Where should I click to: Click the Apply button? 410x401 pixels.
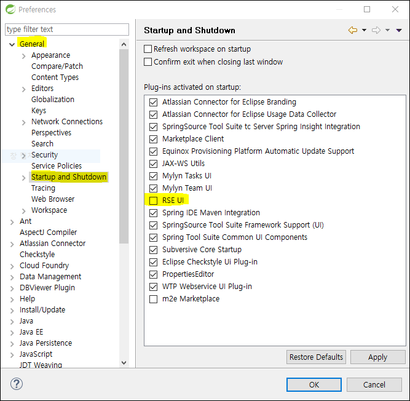[x=378, y=357]
